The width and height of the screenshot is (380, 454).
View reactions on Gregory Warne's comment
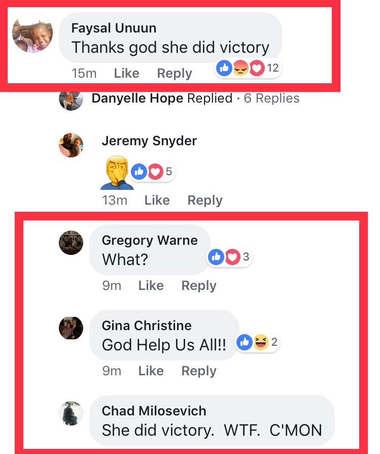[x=229, y=257]
